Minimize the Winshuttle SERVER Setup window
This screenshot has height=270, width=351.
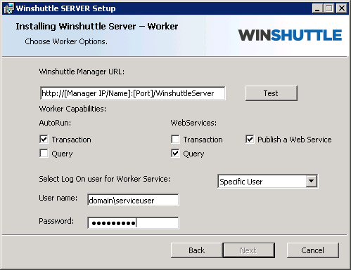point(317,8)
